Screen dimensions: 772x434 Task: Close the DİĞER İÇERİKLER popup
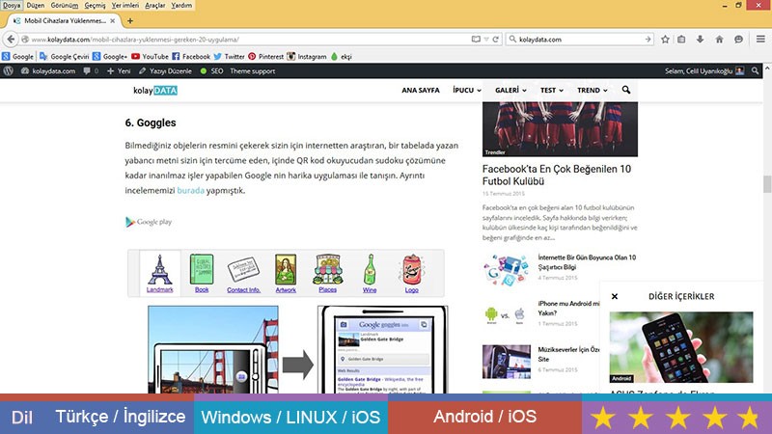pos(615,296)
